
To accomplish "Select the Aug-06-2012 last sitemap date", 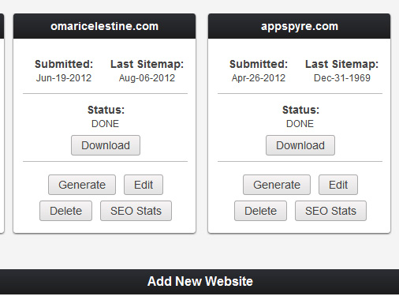I will pos(147,78).
